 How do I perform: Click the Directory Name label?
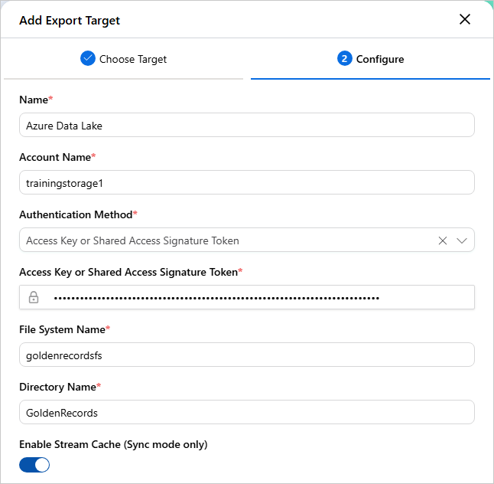tap(60, 387)
